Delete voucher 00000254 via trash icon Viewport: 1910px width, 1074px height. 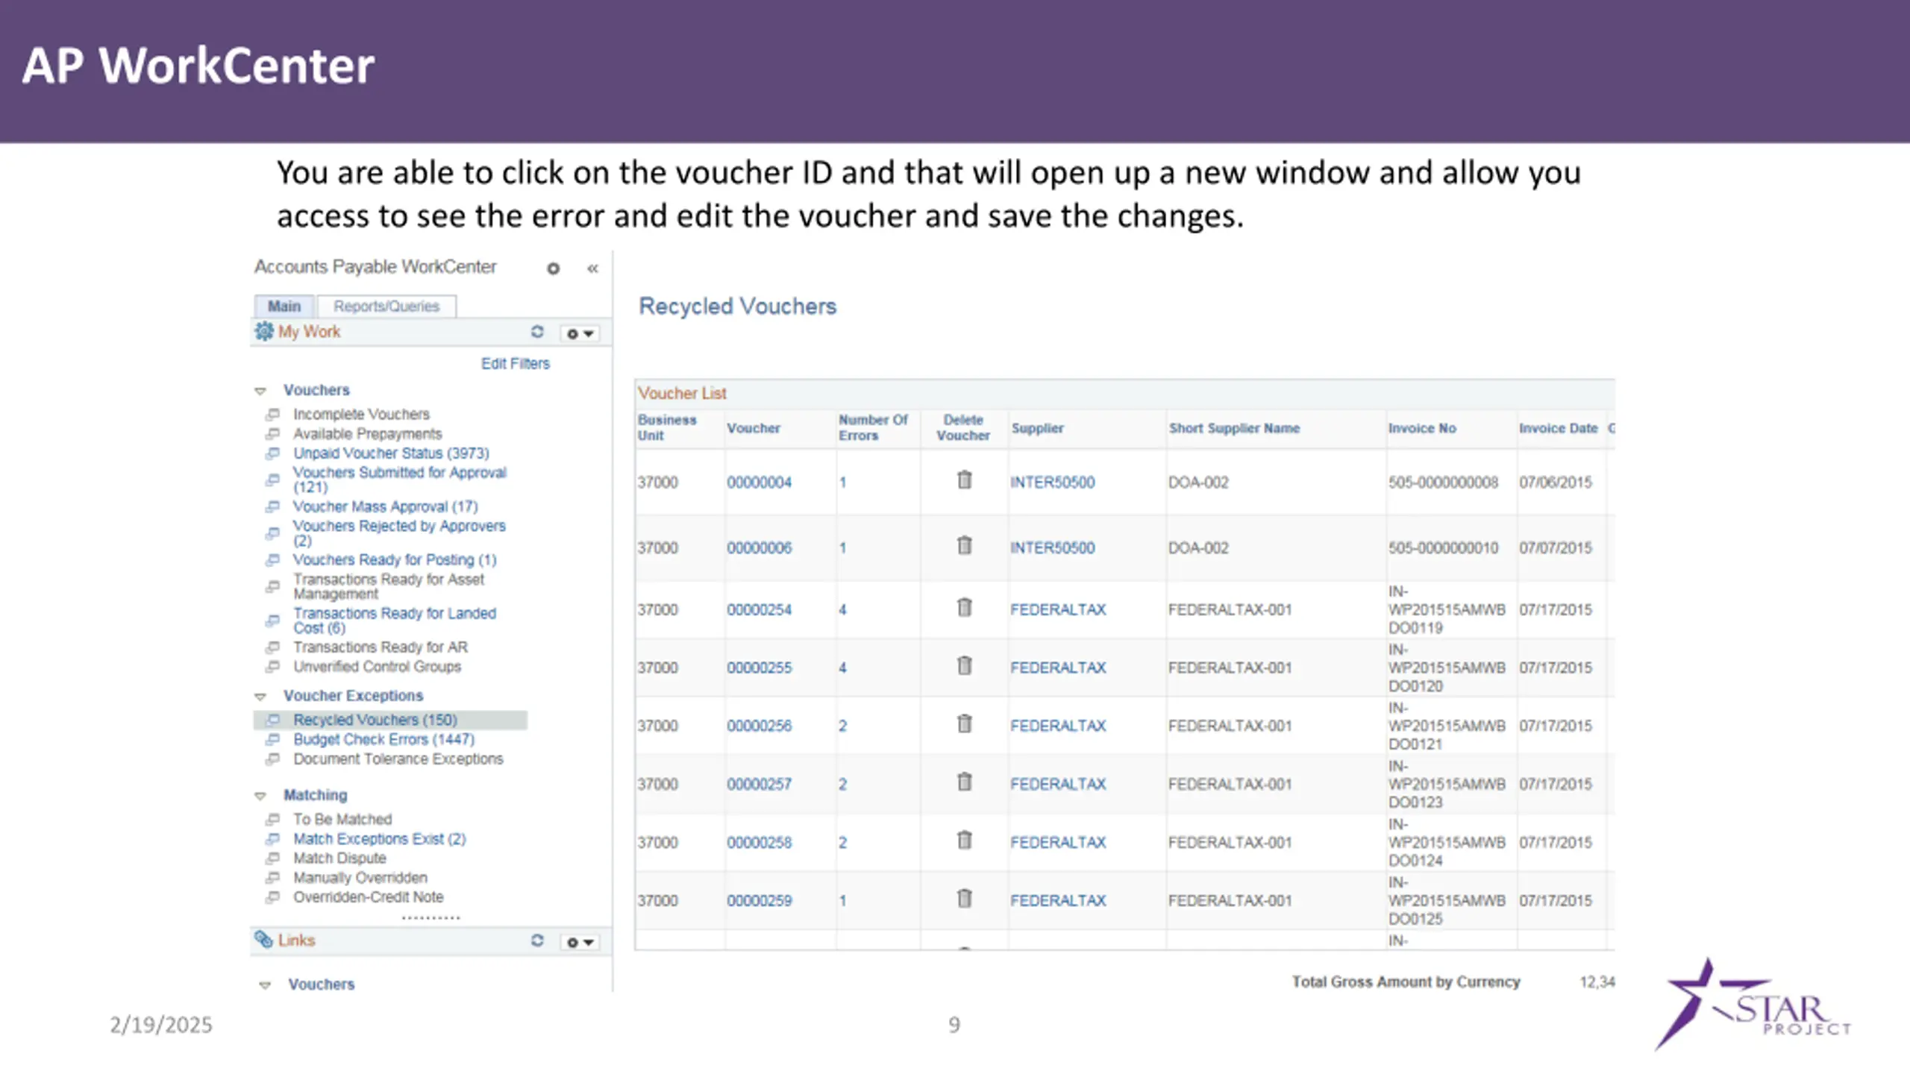pos(964,607)
